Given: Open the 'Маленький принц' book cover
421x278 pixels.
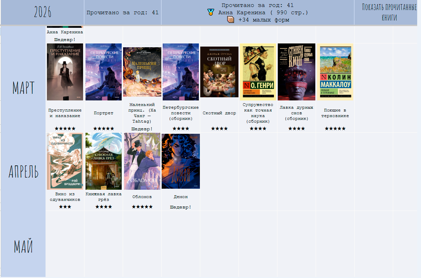Looking at the screenshot, I should 142,72.
